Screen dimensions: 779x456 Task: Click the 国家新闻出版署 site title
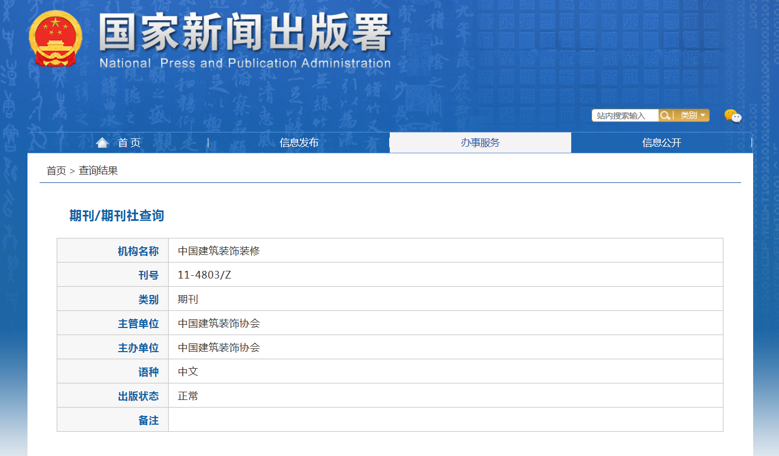(245, 33)
